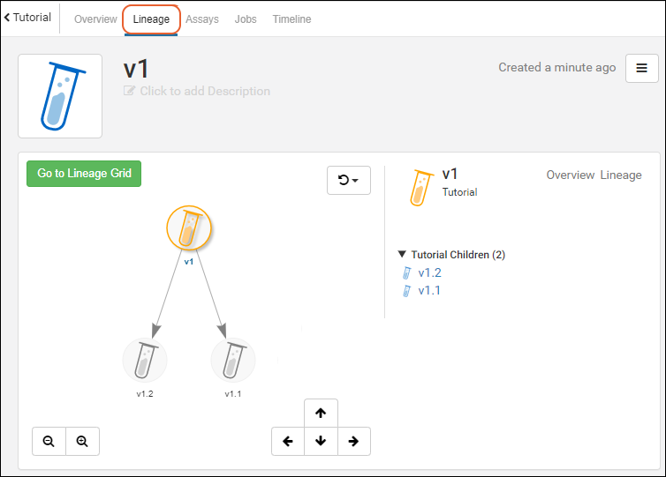Pan the lineage graph up
This screenshot has height=477, width=666.
(x=321, y=413)
